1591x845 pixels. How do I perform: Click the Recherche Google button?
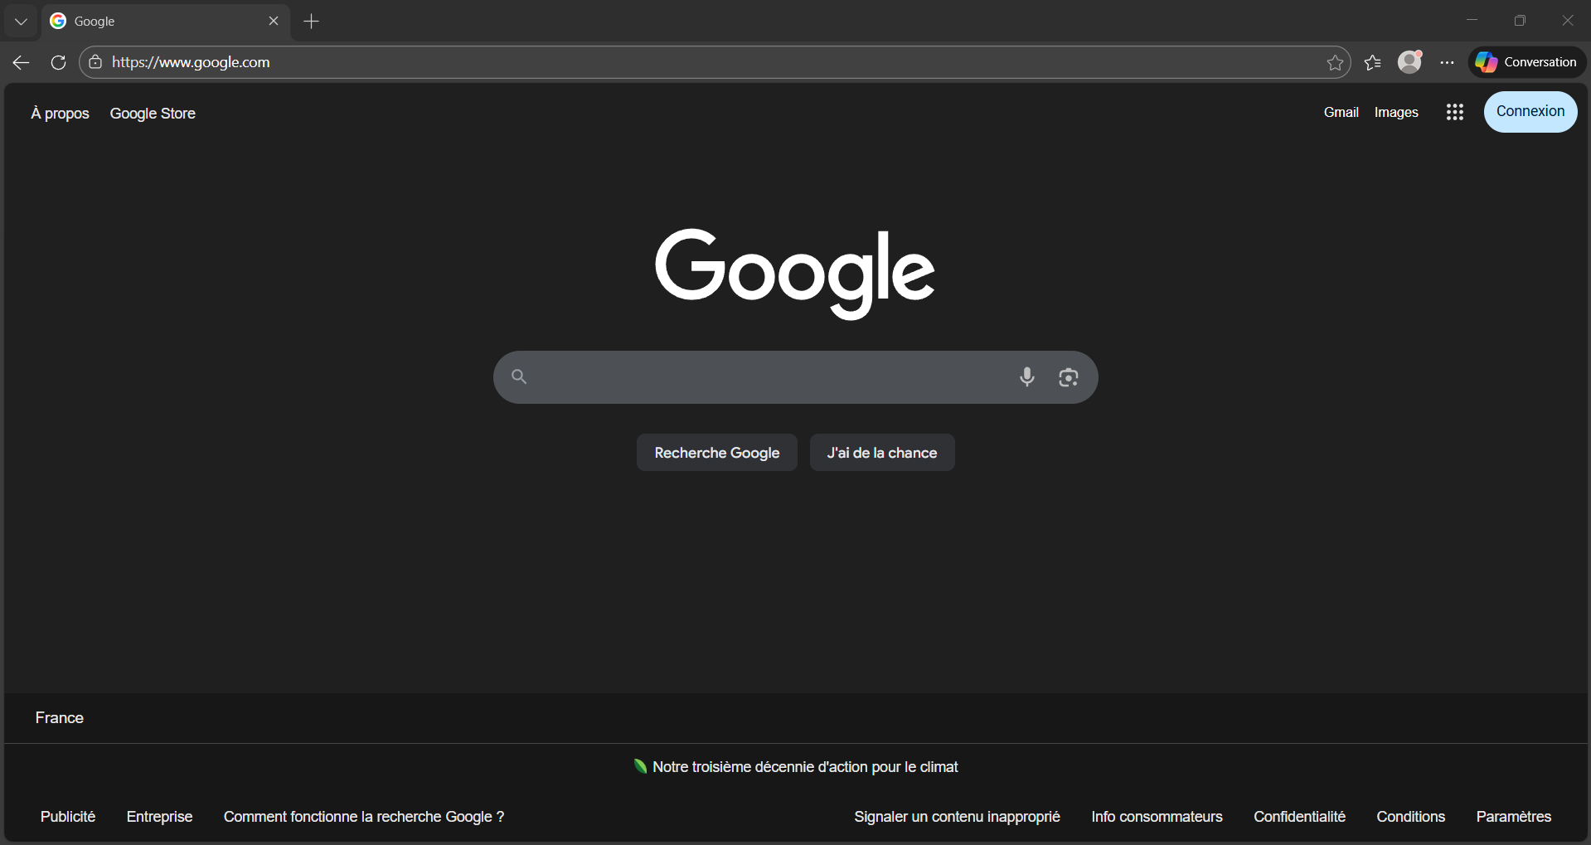point(716,452)
